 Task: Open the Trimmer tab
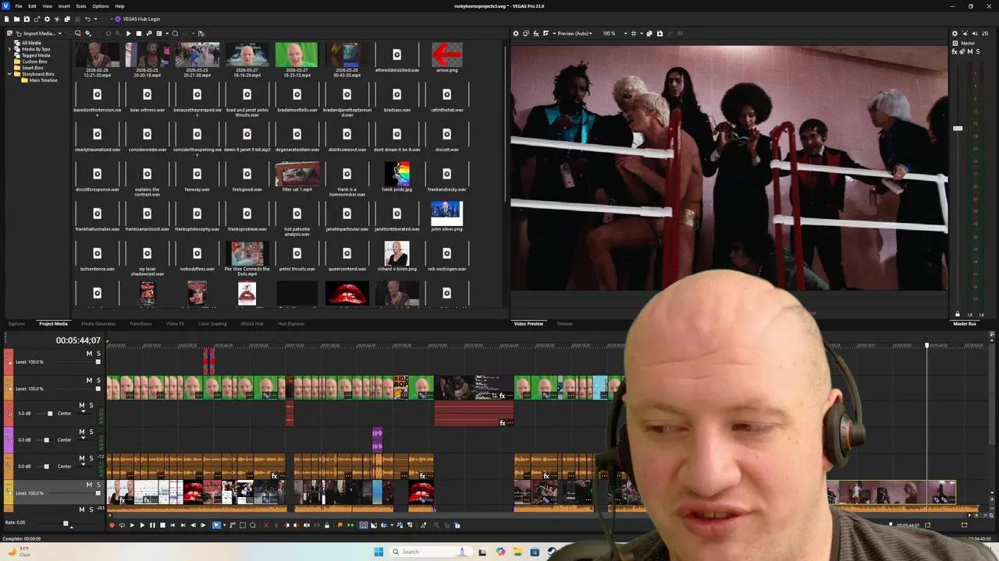tap(564, 323)
